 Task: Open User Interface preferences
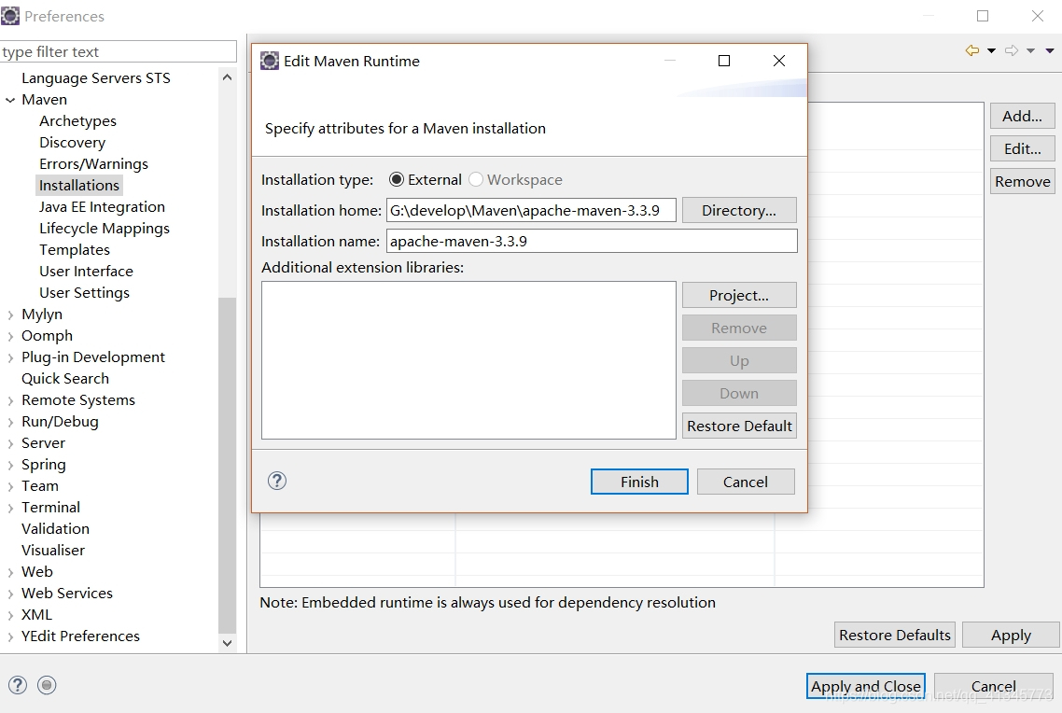click(86, 271)
